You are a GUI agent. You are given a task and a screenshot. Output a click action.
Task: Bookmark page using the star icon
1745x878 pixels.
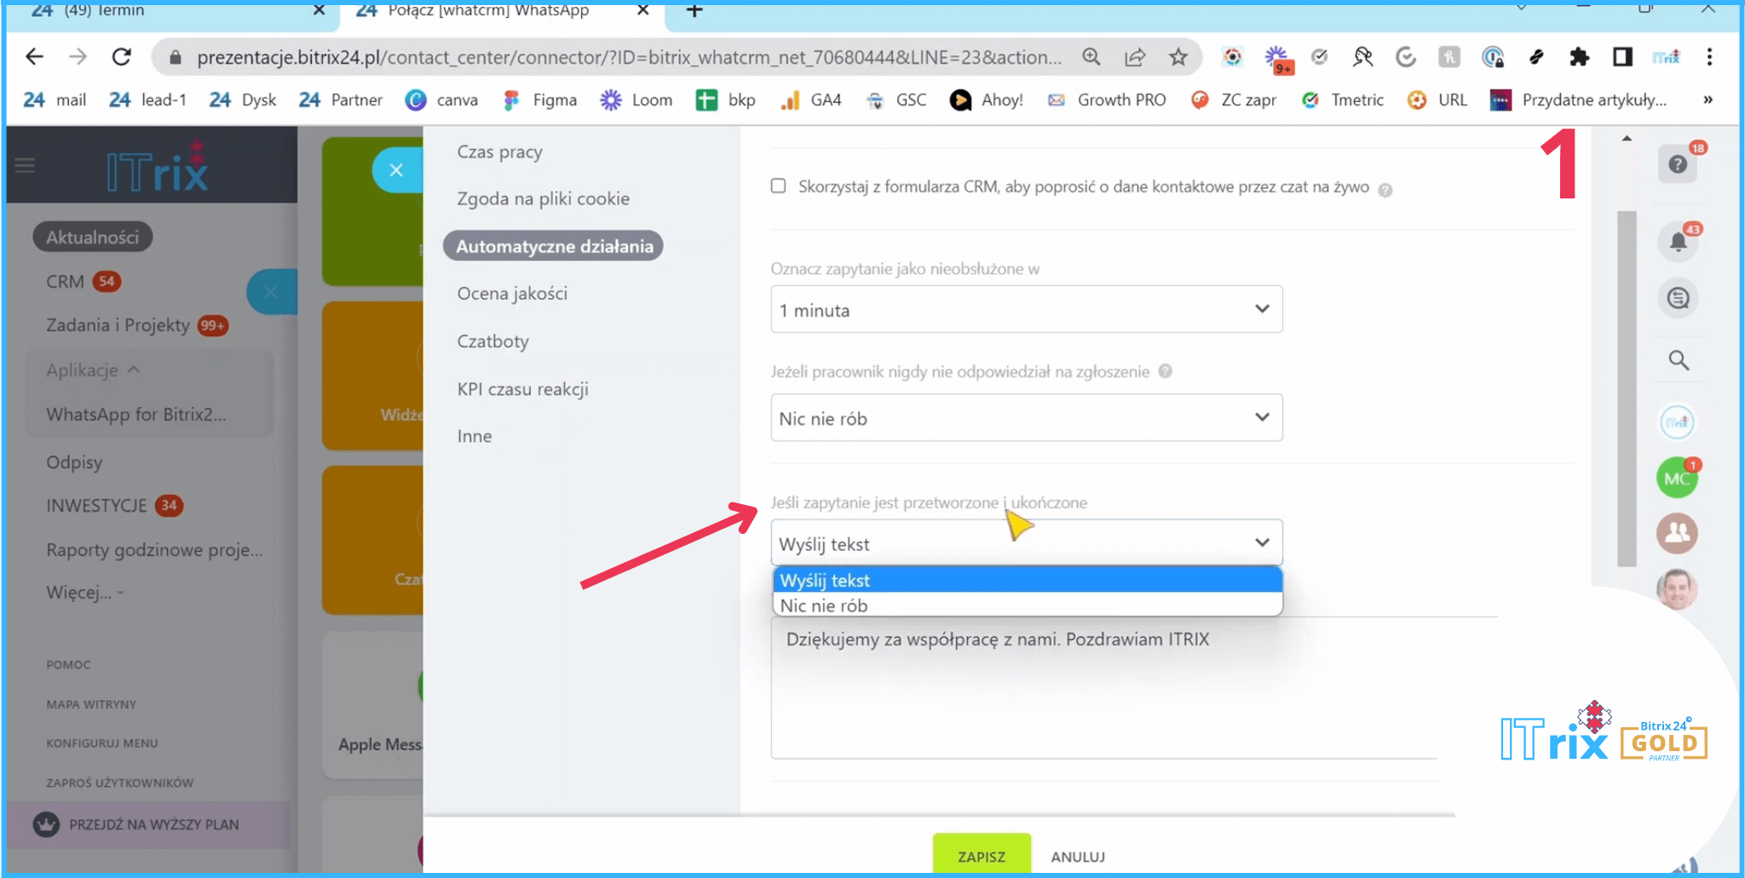click(x=1178, y=57)
